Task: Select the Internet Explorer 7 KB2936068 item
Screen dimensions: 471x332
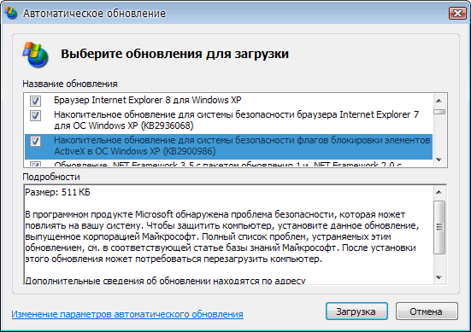Action: [228, 120]
